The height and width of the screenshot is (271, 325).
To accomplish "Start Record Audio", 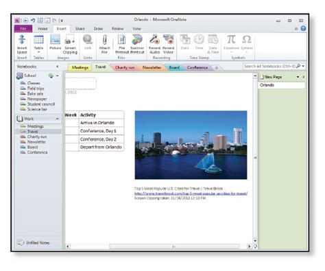I will coord(154,45).
